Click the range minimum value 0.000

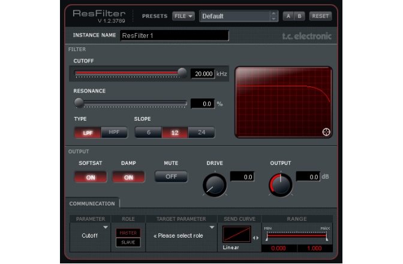(279, 248)
